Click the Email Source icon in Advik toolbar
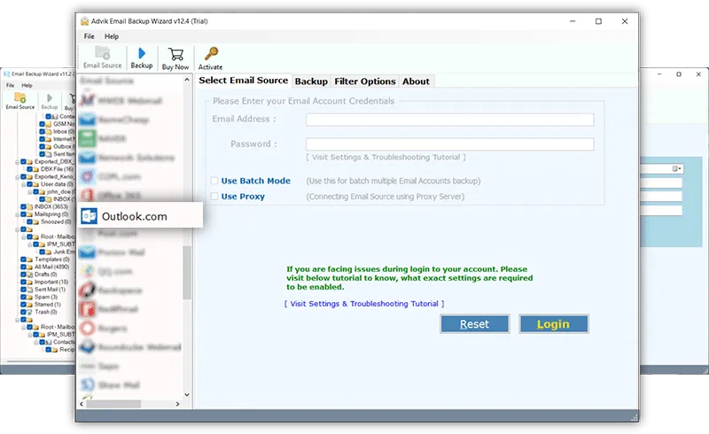The height and width of the screenshot is (434, 709). click(x=103, y=53)
